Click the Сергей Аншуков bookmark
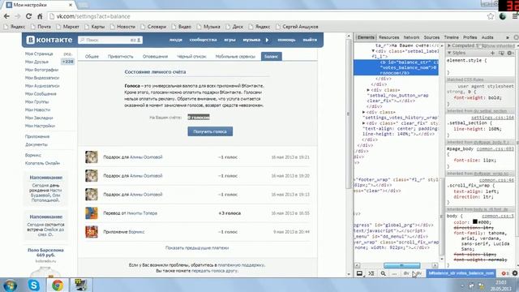 point(297,27)
